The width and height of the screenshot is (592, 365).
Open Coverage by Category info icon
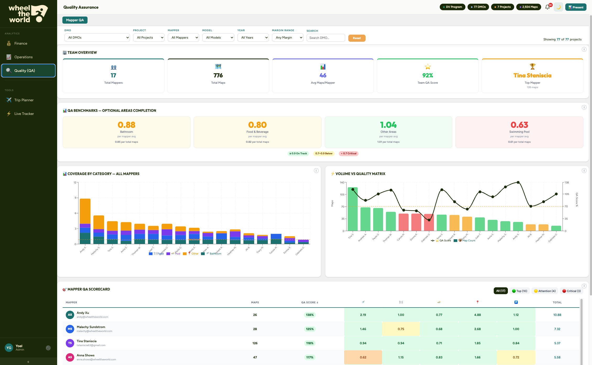316,171
